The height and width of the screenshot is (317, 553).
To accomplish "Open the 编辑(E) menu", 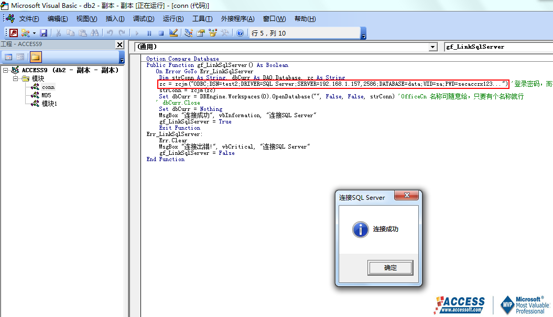I will (x=58, y=19).
